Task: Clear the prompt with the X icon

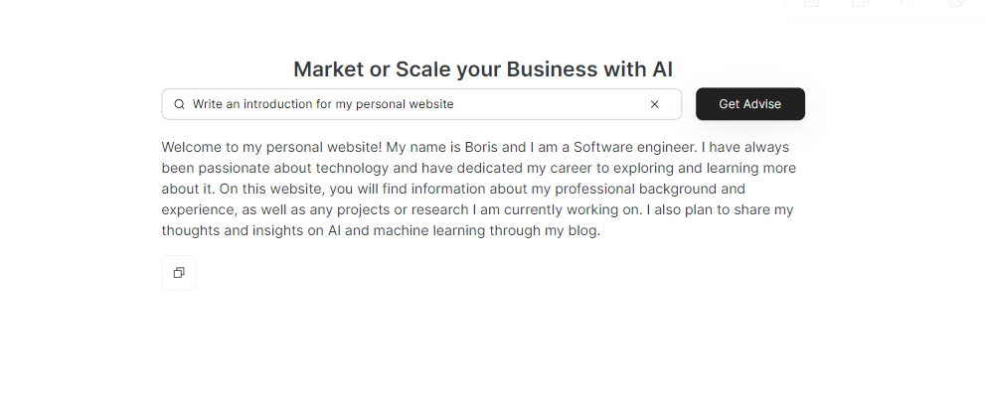Action: [655, 104]
